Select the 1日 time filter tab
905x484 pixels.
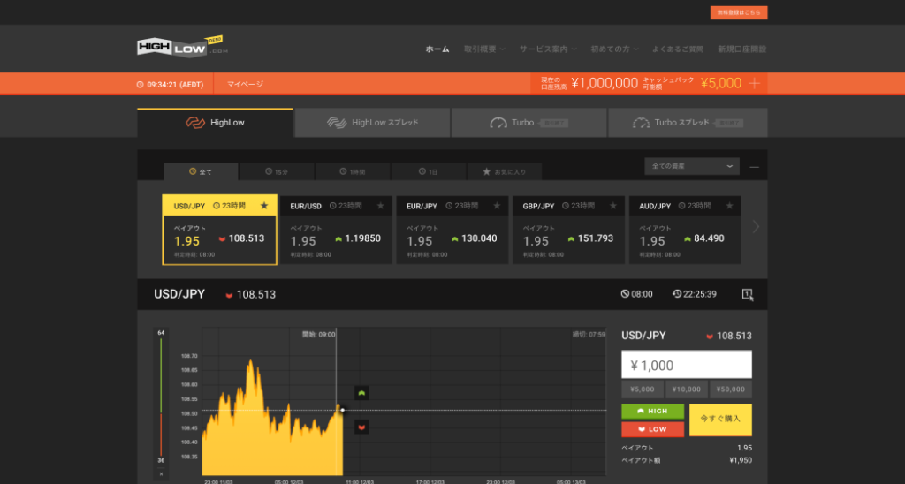[x=429, y=172]
